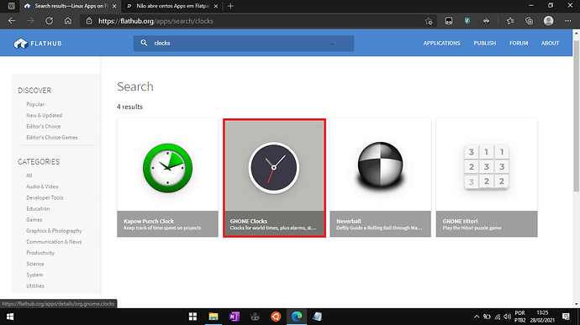This screenshot has width=580, height=325.
Task: Open Editor's Choice Games link
Action: [52, 138]
